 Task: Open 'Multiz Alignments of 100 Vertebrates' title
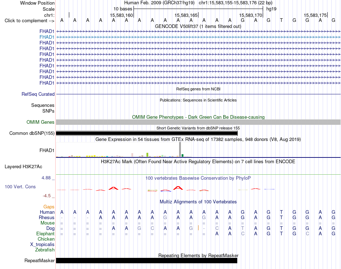(198, 202)
